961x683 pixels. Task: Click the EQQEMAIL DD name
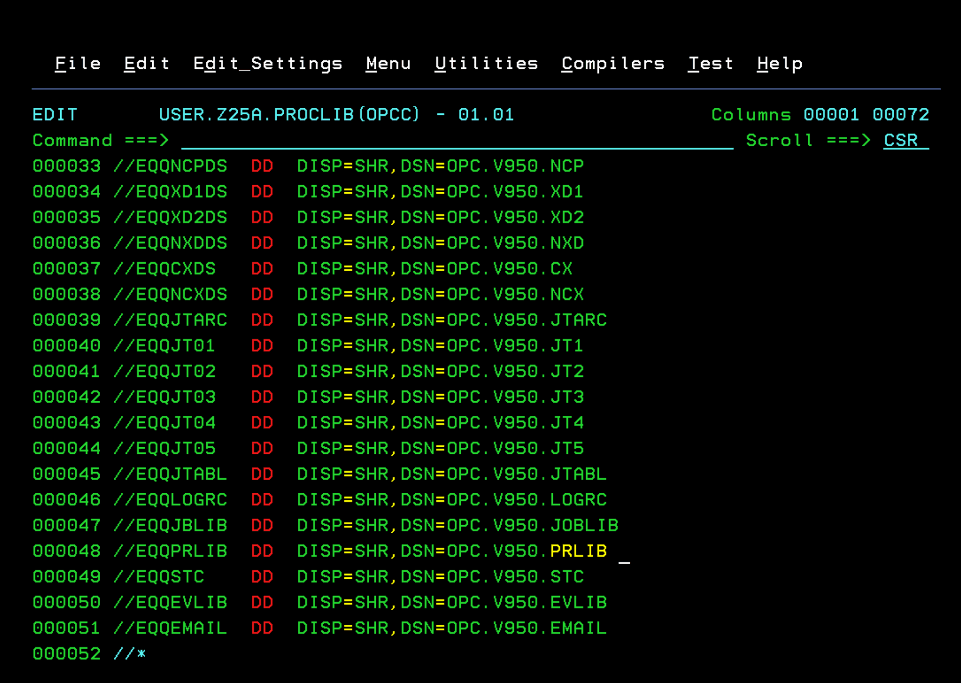coord(181,628)
